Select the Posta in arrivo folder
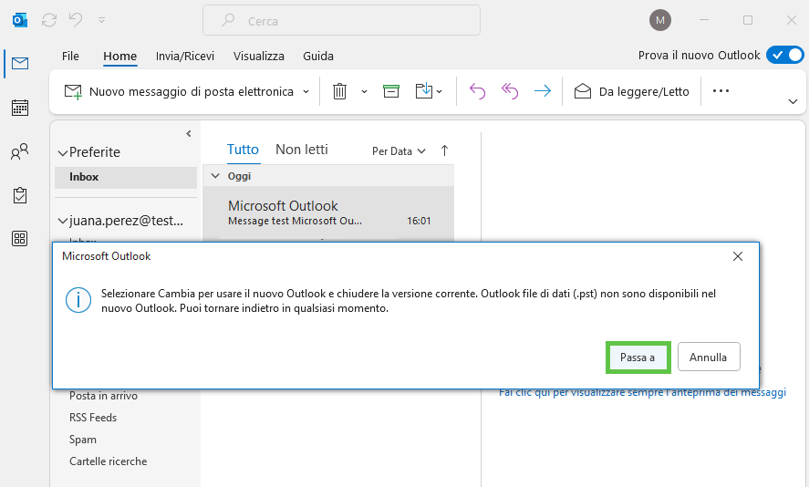 click(104, 396)
